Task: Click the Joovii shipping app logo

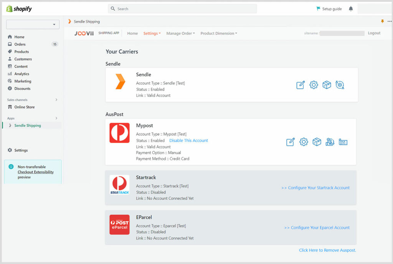Action: point(84,33)
